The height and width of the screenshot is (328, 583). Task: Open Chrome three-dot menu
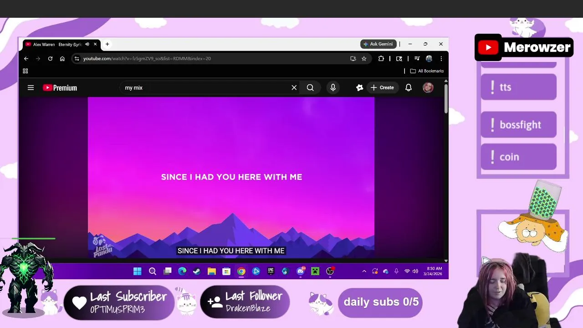pos(441,58)
